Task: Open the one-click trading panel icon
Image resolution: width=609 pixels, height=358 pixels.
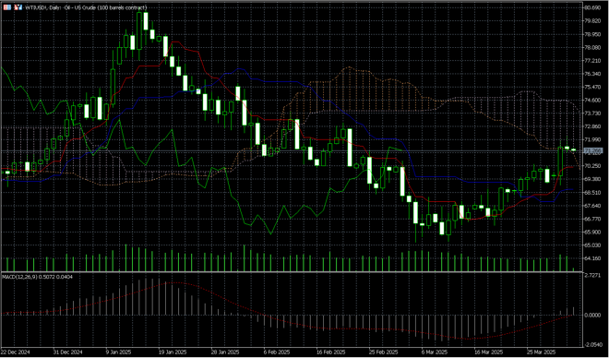Action: pyautogui.click(x=7, y=7)
